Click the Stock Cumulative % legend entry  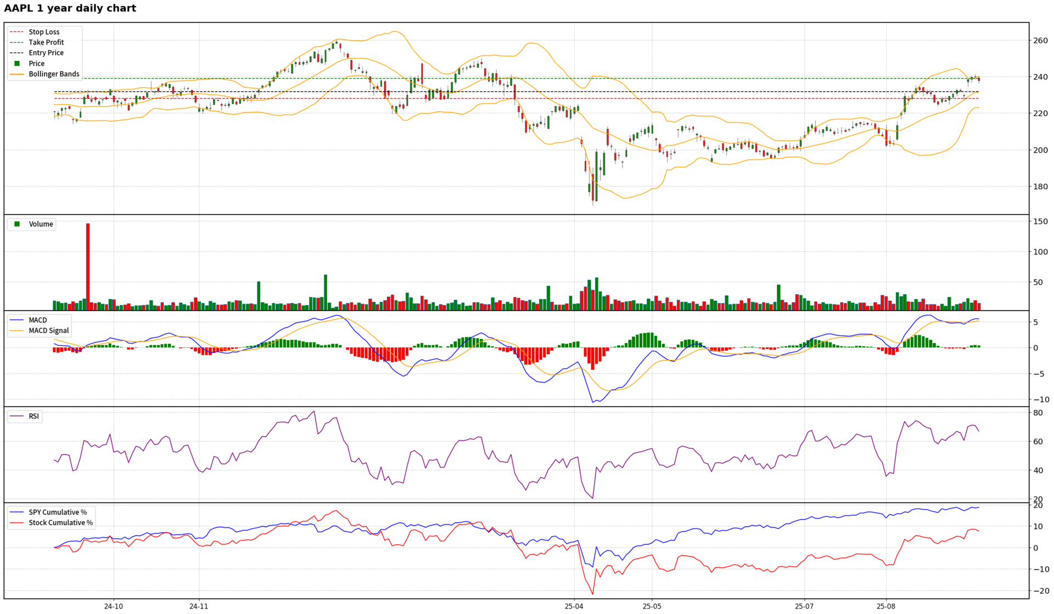click(x=60, y=522)
